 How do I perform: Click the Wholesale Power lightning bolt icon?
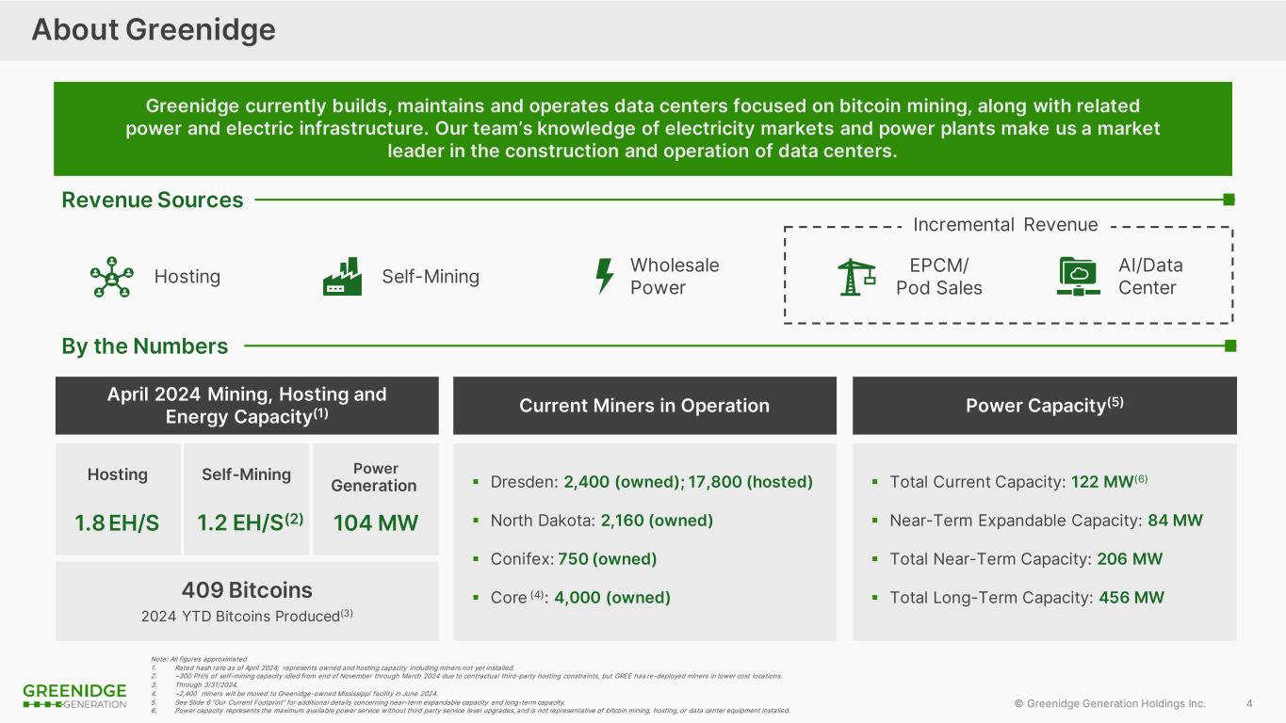[605, 277]
